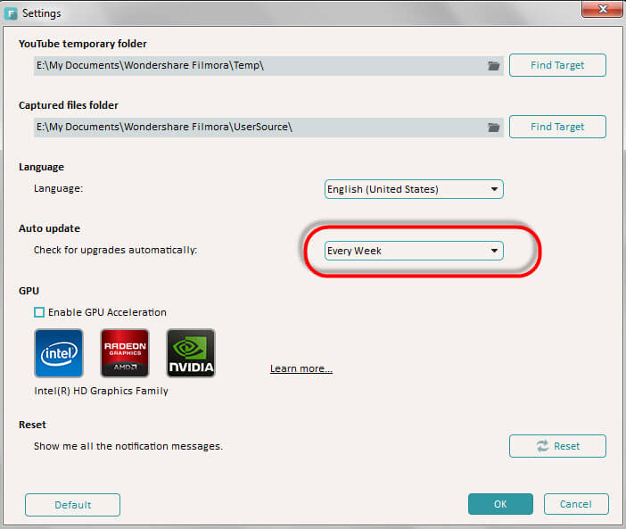Click the Captured files folder path field
626x529 pixels.
[268, 128]
